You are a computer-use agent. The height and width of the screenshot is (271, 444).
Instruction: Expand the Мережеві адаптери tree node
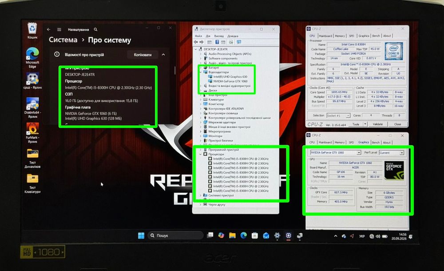click(201, 122)
